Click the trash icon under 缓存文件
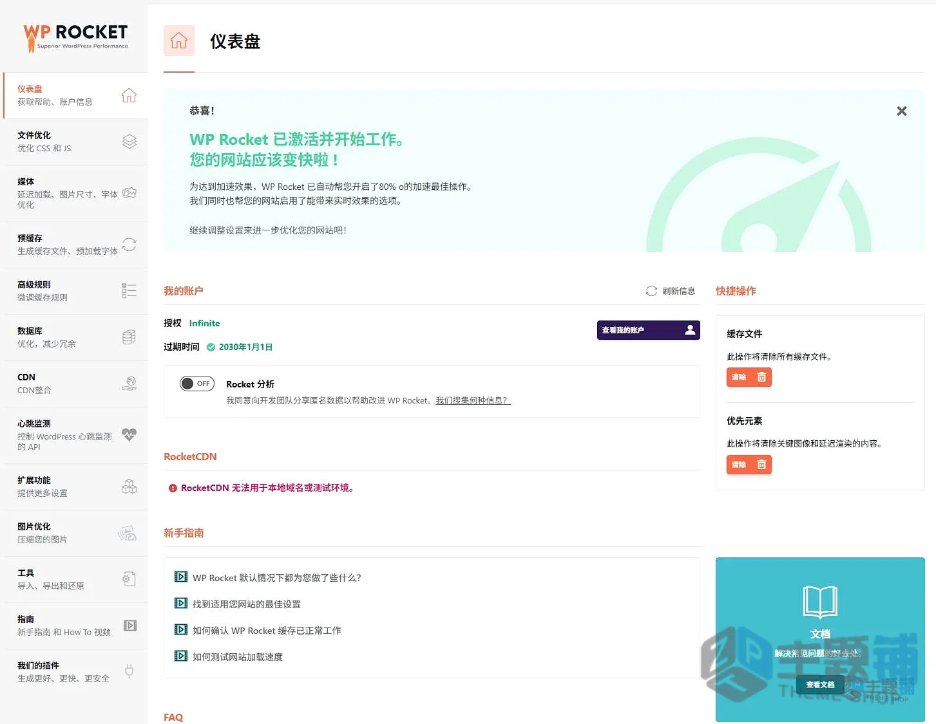 click(x=761, y=377)
